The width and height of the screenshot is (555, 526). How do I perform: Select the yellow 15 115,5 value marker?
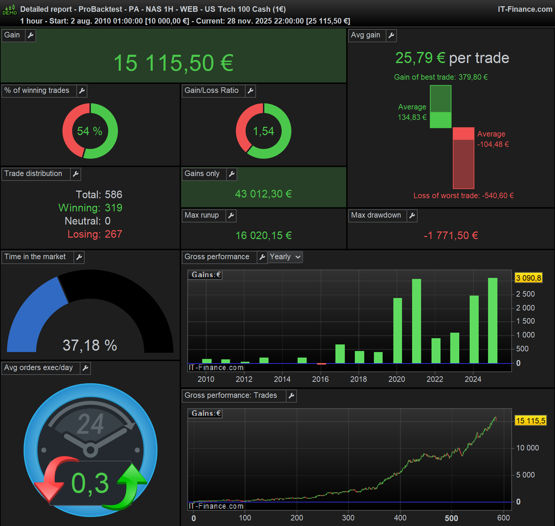530,421
